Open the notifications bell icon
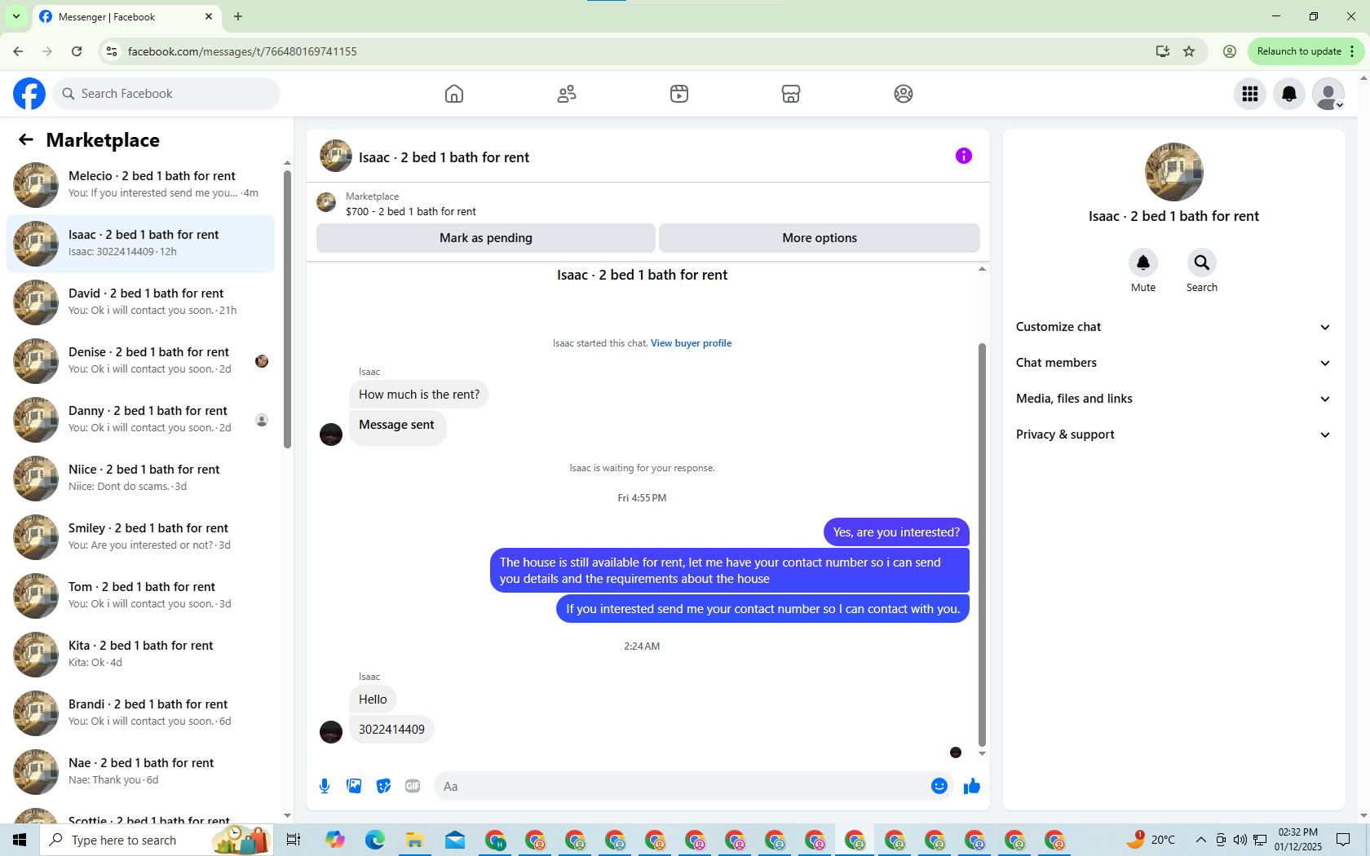Image resolution: width=1370 pixels, height=856 pixels. [1289, 94]
